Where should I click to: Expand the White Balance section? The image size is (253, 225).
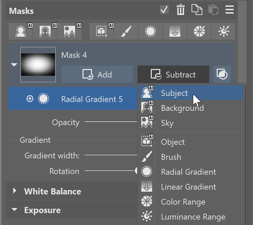point(15,191)
